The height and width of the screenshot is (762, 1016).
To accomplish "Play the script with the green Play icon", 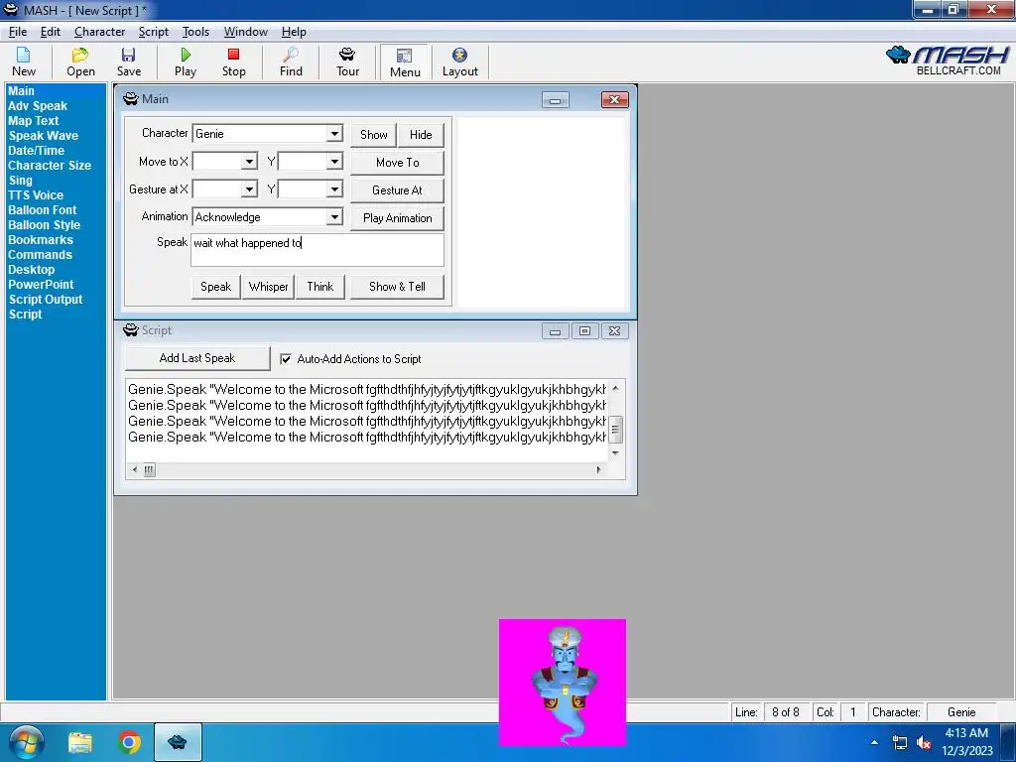I will pos(186,63).
